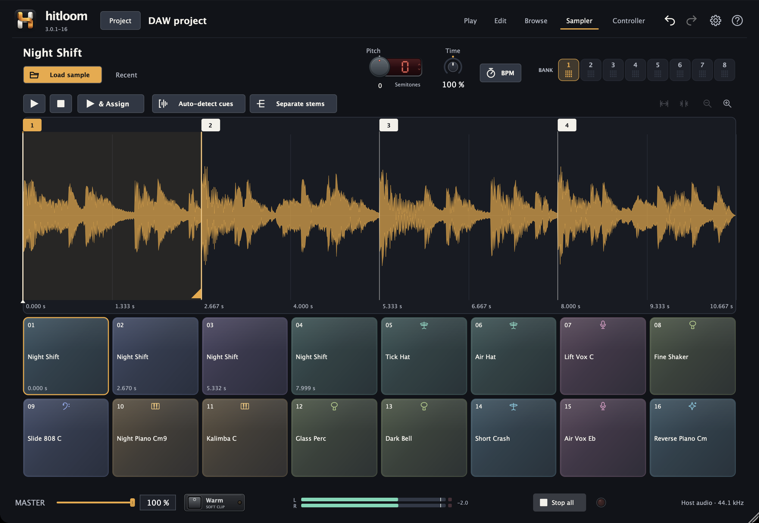The height and width of the screenshot is (523, 759).
Task: Click the Pitch knob
Action: [379, 67]
